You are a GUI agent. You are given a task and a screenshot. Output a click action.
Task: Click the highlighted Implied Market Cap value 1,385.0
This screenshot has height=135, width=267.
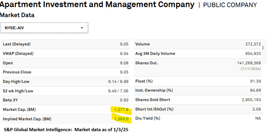(x=122, y=119)
